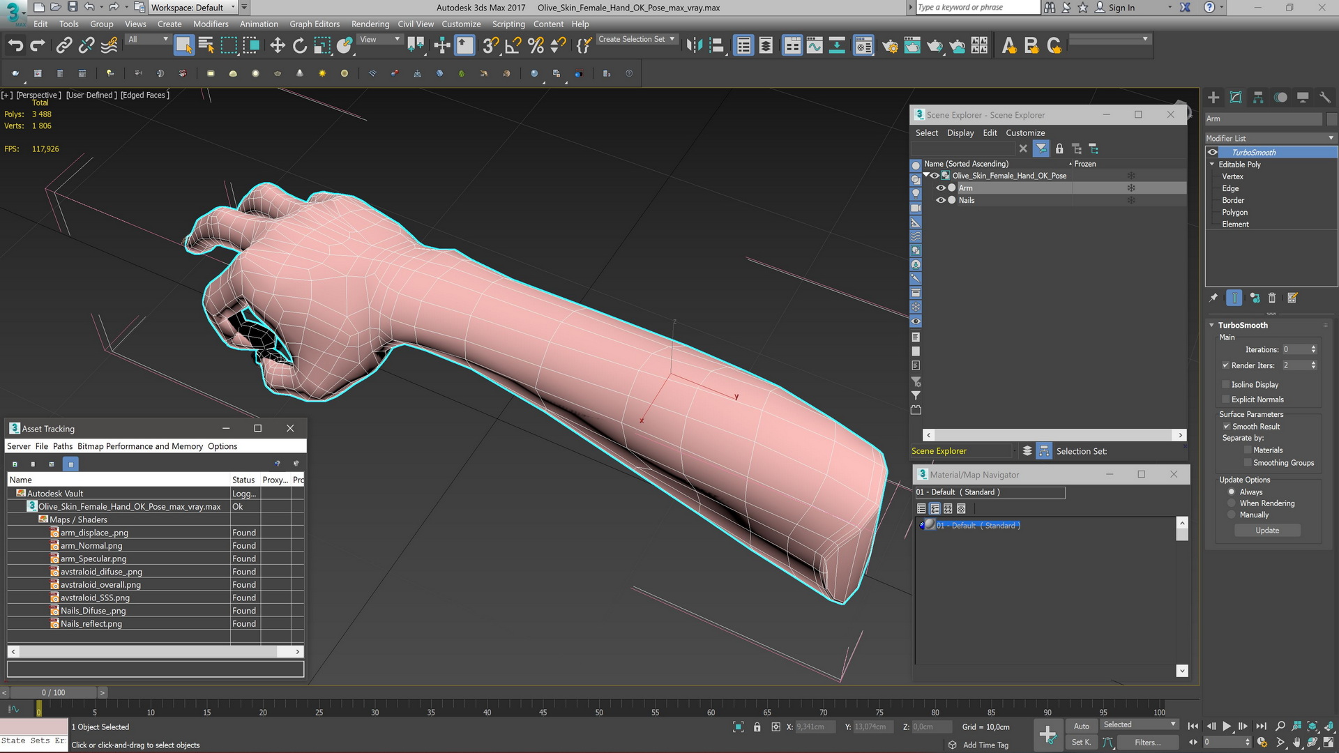Open the Hierarchy command panel tab
Viewport: 1339px width, 753px height.
pos(1258,98)
